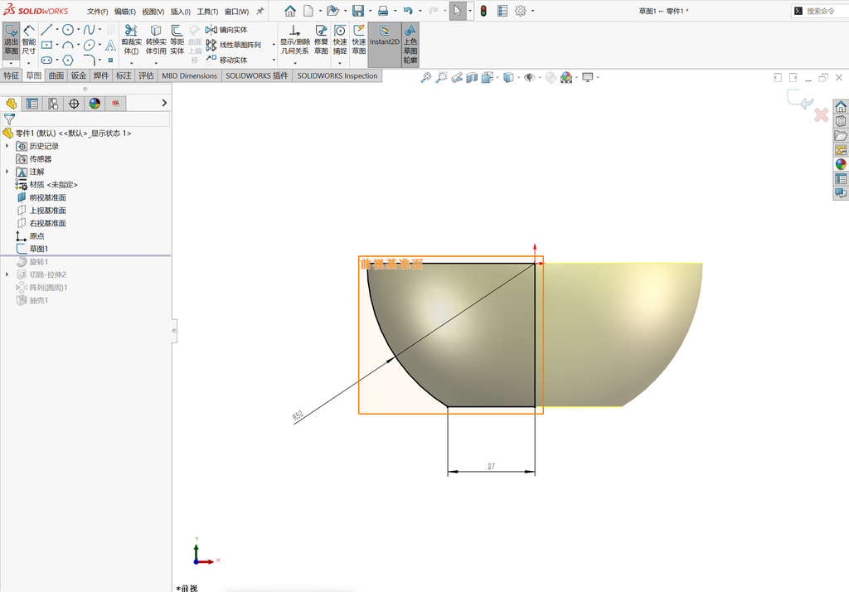The image size is (849, 592).
Task: Open 视图(V) menu
Action: click(153, 12)
